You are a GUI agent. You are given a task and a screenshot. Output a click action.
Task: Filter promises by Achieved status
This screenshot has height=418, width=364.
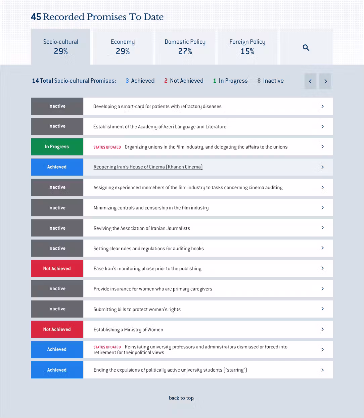click(140, 81)
